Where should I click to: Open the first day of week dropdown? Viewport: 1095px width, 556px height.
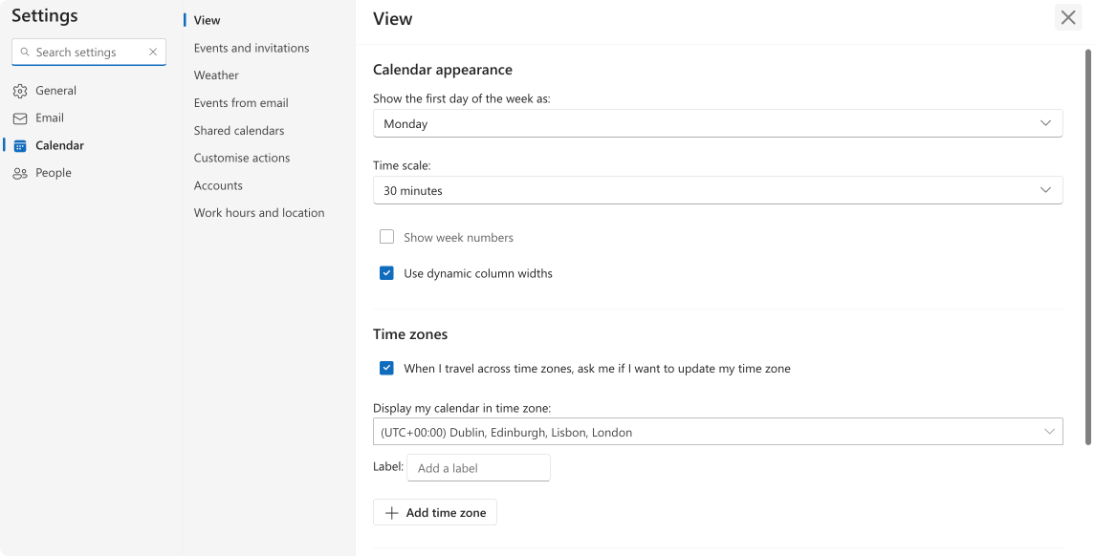click(x=718, y=123)
